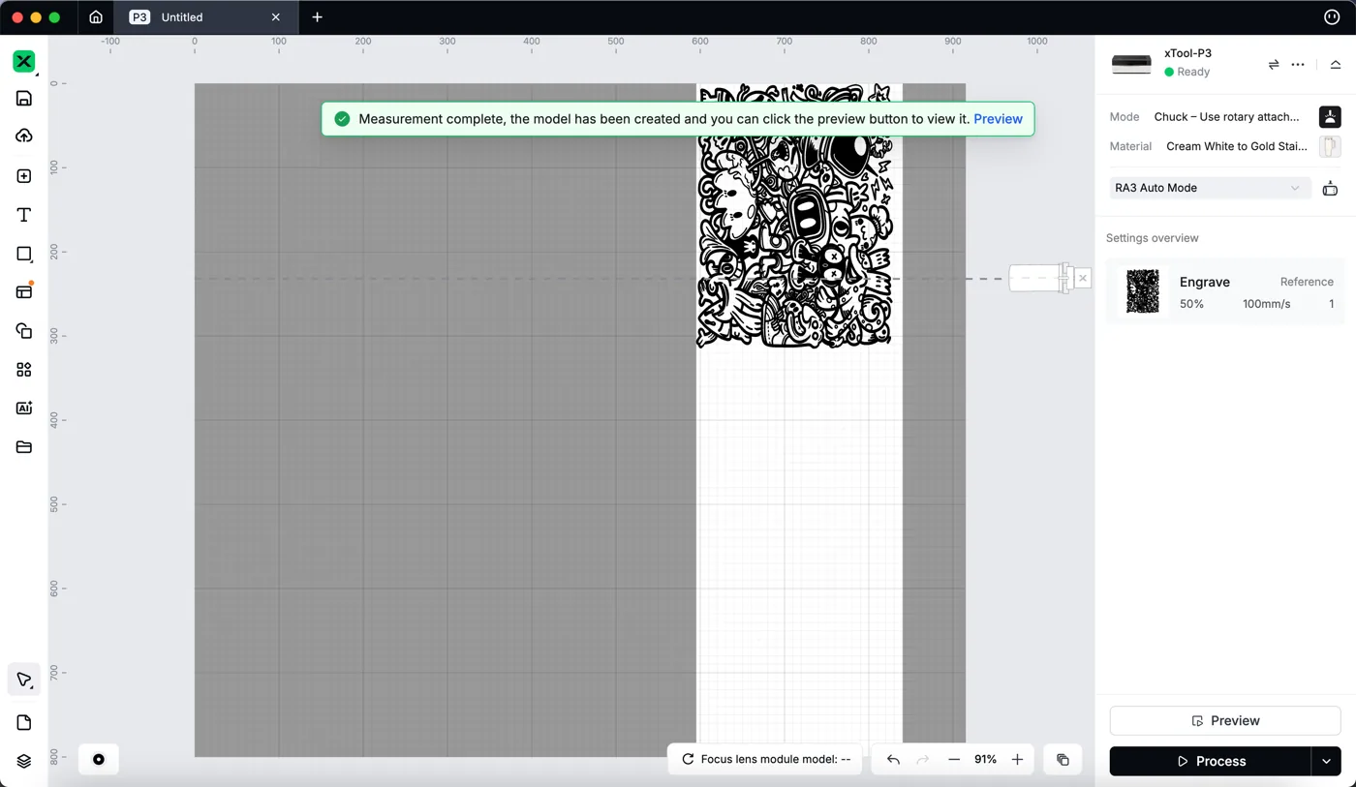Screen dimensions: 1356x787
Task: Click the engrave layer thumbnail
Action: click(x=1143, y=290)
